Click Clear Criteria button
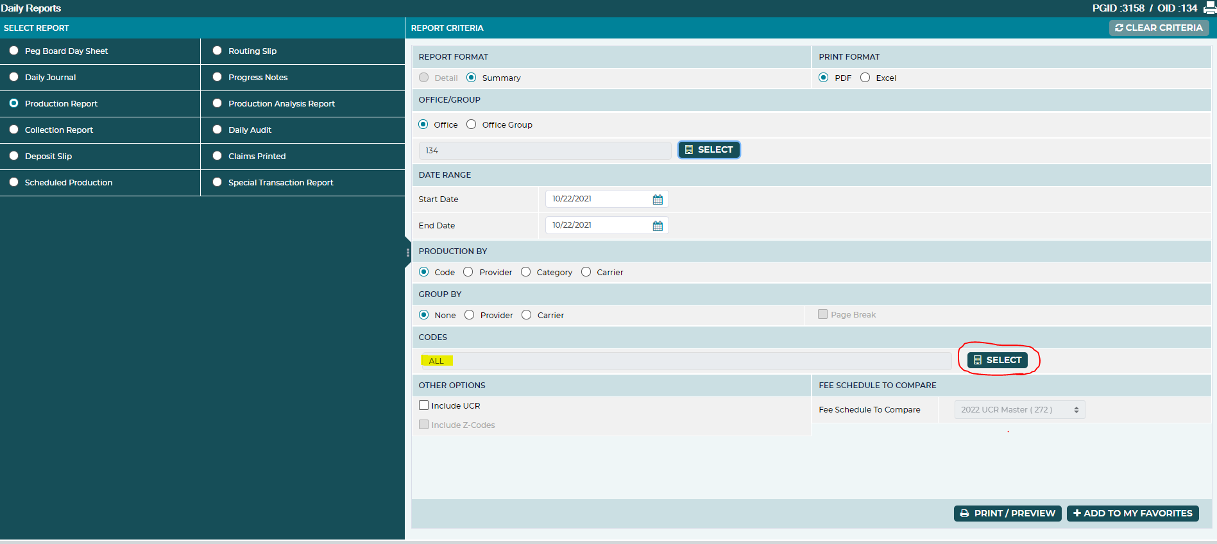Viewport: 1217px width, 544px height. pos(1159,28)
